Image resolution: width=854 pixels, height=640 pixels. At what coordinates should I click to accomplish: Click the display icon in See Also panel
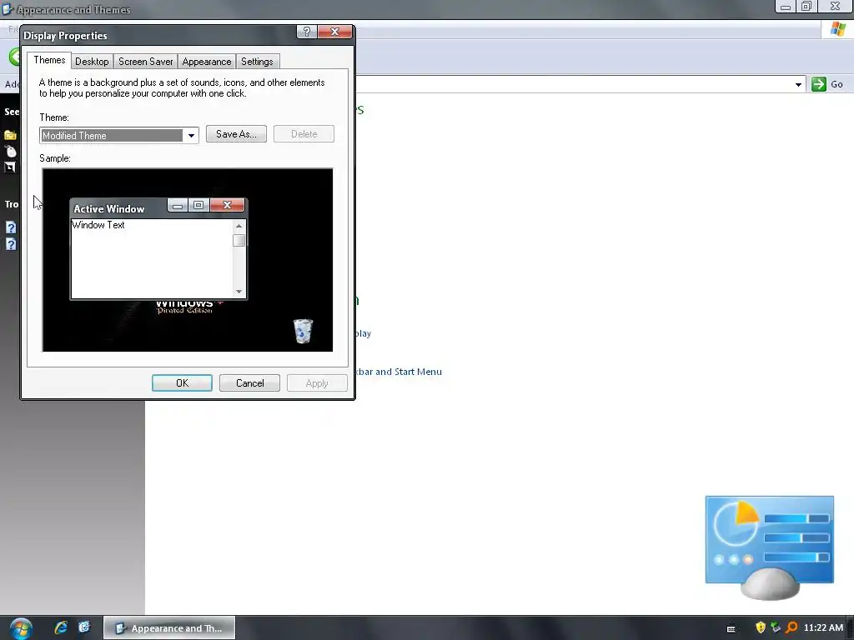(10, 167)
